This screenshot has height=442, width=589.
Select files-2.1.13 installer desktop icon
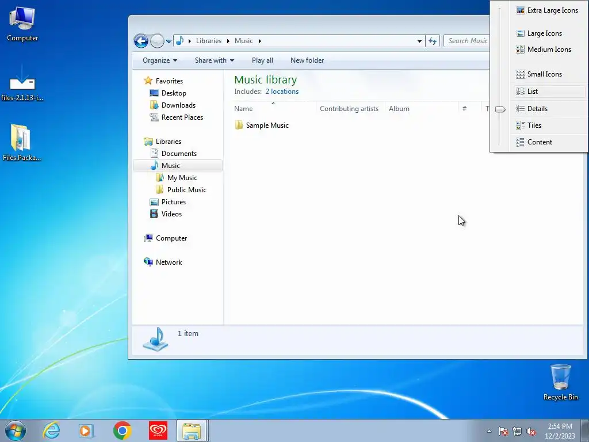22,83
